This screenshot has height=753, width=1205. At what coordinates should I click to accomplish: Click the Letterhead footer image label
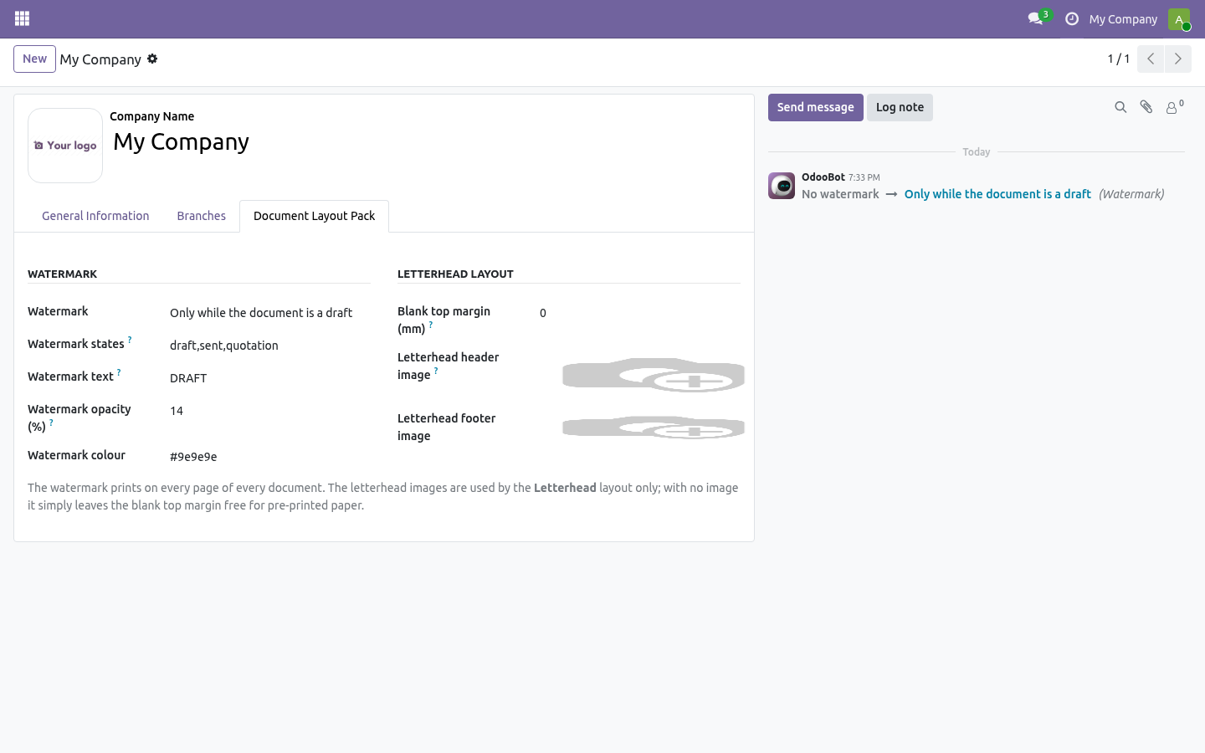(446, 427)
